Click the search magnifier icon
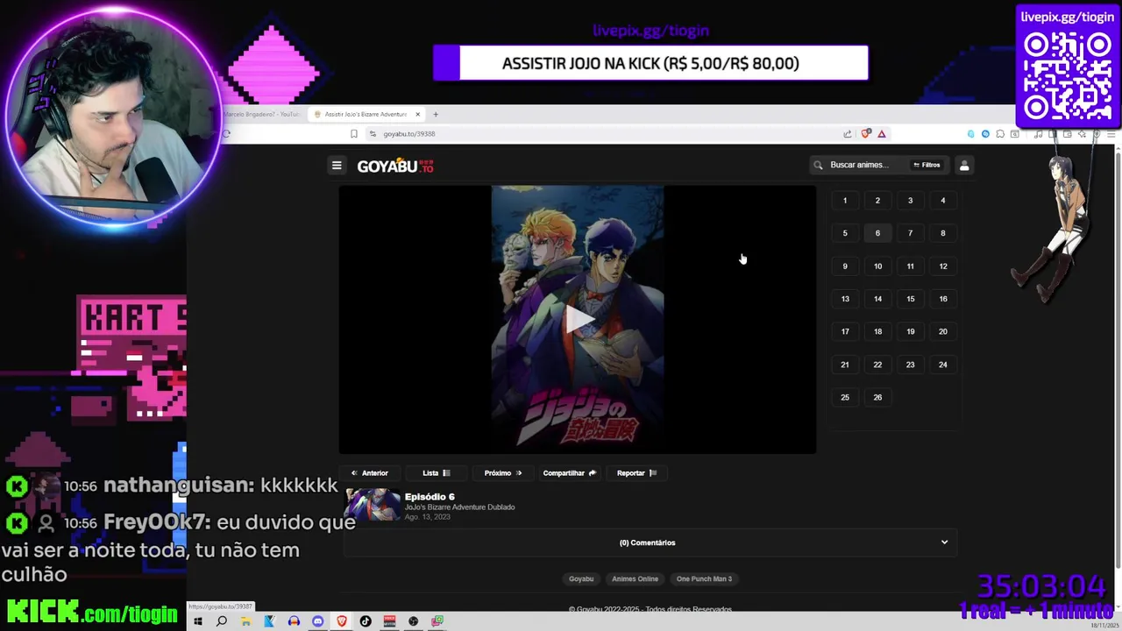The image size is (1122, 631). [x=818, y=165]
